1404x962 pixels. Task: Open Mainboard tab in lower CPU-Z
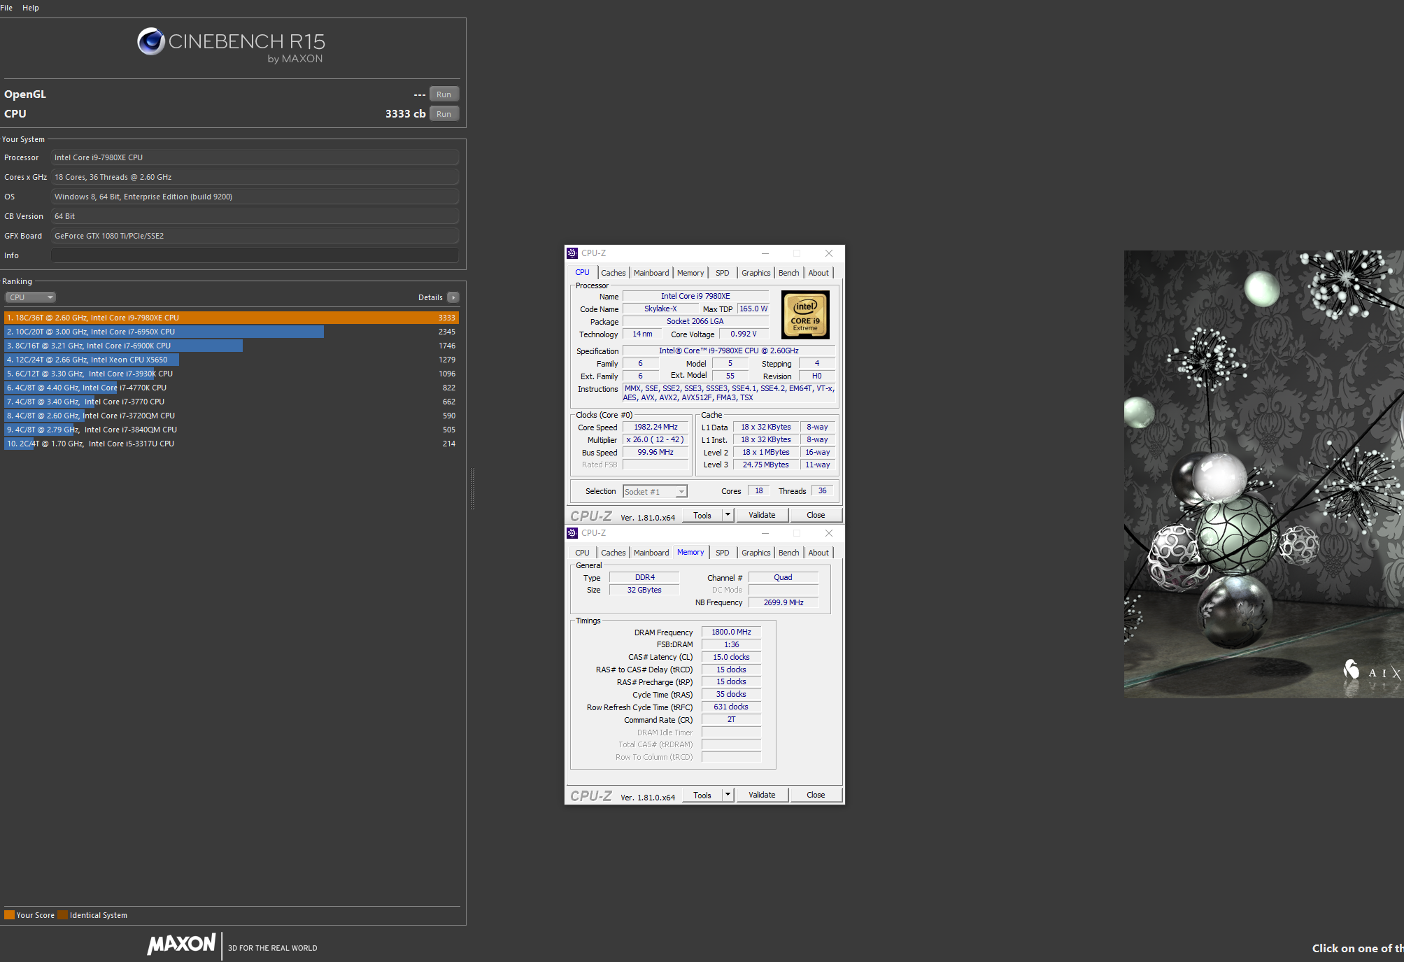(x=651, y=553)
